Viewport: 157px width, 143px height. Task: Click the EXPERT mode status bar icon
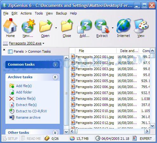coord(134,138)
